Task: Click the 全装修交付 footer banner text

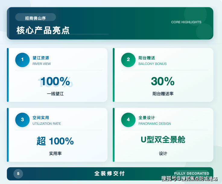Action: click(x=109, y=173)
